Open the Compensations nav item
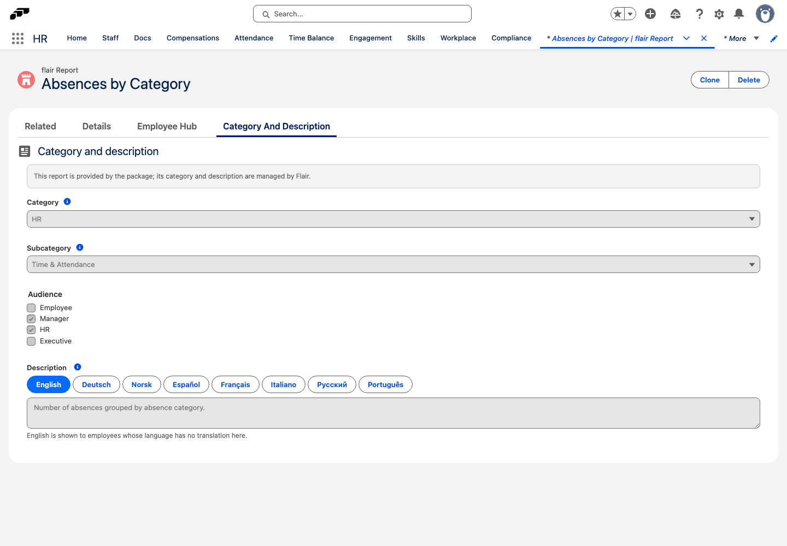787x546 pixels. (x=193, y=38)
